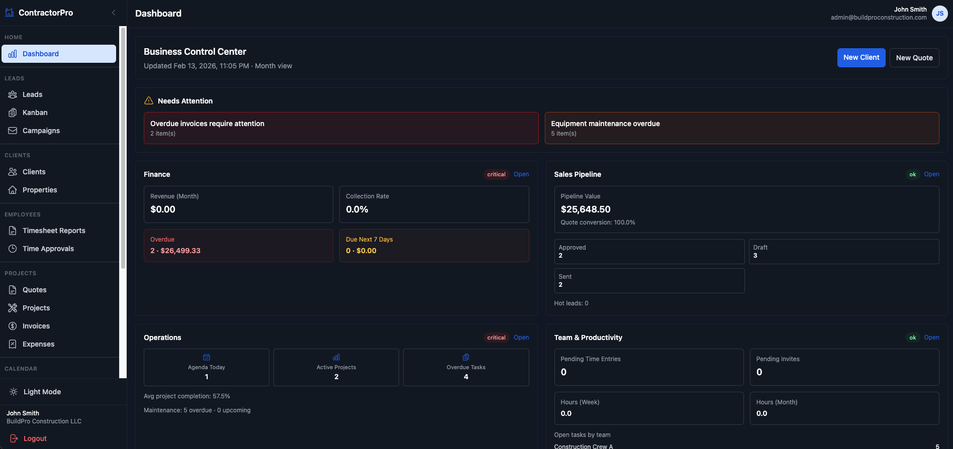Click the Kanban clipboard icon
953x449 pixels.
13,113
